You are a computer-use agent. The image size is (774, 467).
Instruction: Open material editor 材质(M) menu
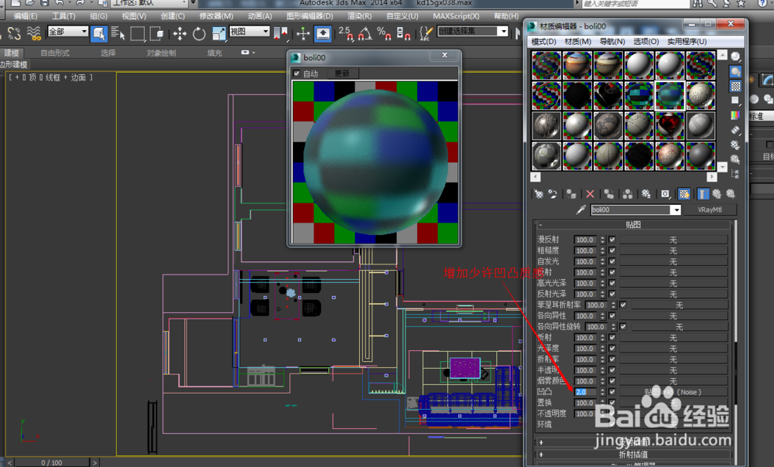click(x=578, y=42)
